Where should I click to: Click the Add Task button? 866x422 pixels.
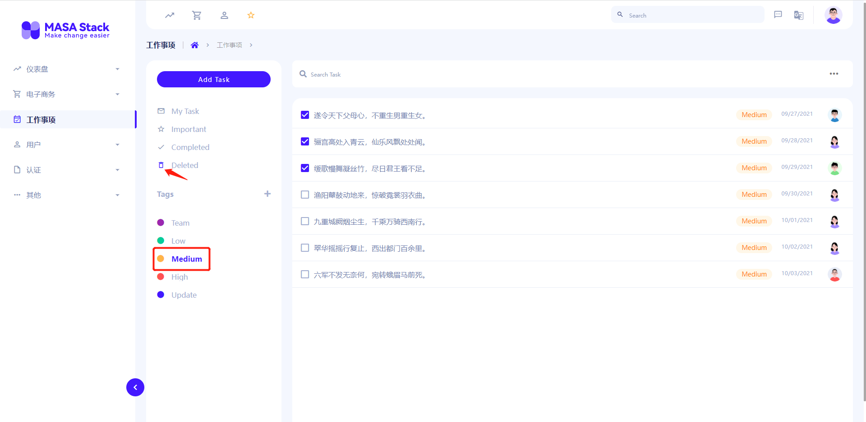click(x=214, y=79)
